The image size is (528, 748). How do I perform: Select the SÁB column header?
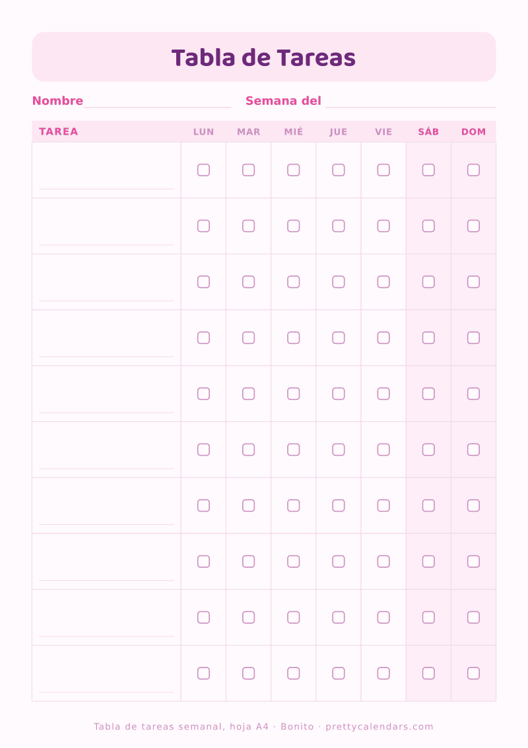click(428, 131)
